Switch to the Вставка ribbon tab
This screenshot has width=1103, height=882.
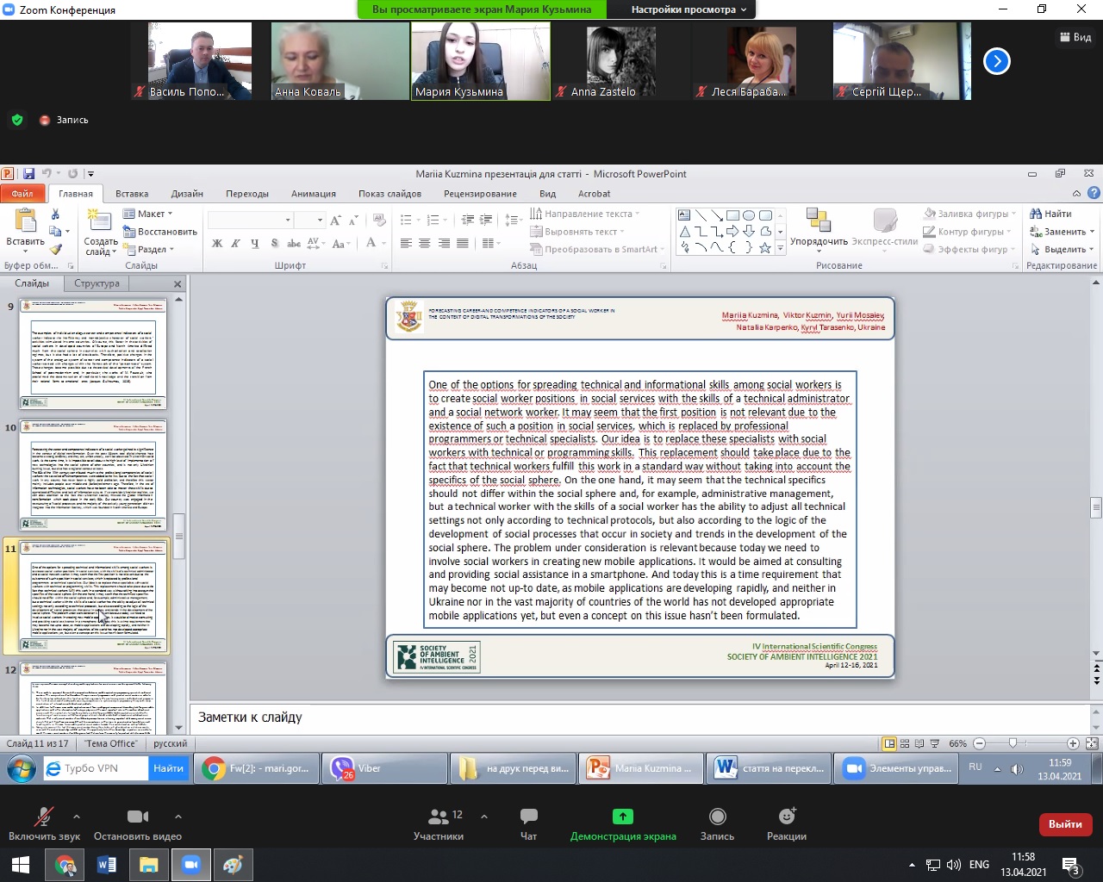coord(132,194)
